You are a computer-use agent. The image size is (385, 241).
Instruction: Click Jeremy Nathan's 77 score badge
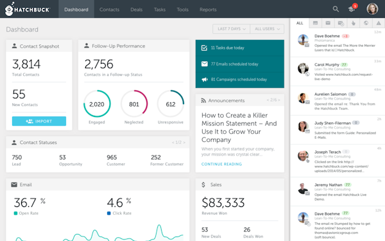[x=347, y=184]
